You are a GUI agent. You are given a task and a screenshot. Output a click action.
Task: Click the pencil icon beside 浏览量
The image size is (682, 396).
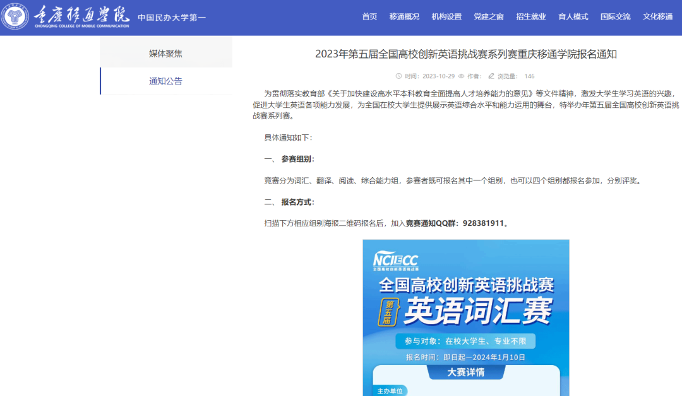491,76
